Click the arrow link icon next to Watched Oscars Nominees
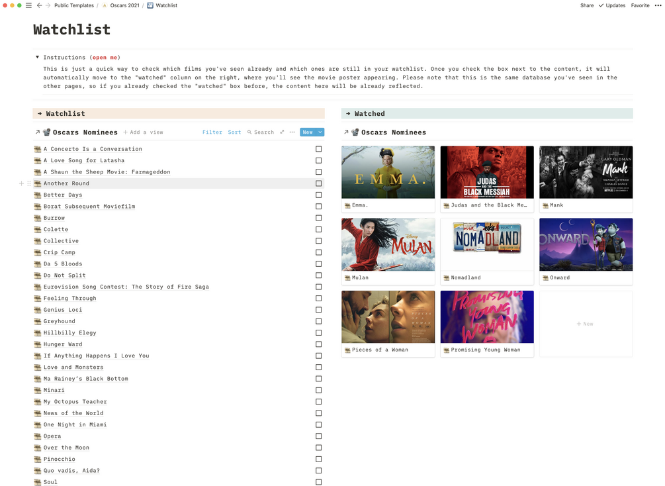665x486 pixels. pos(346,132)
